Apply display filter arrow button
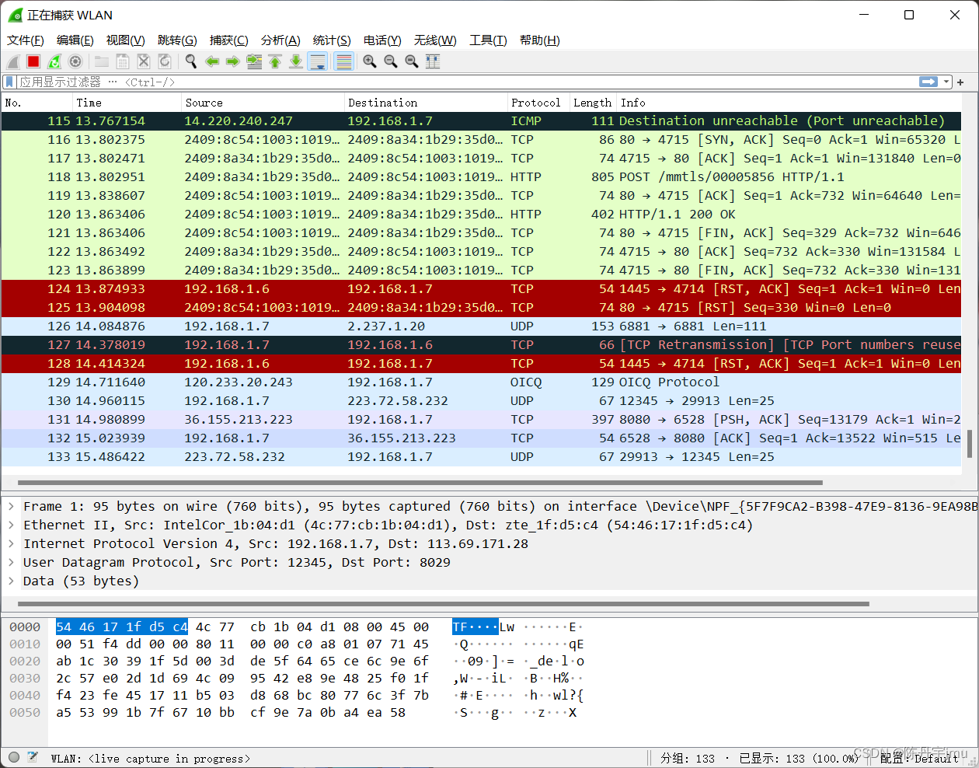The height and width of the screenshot is (768, 979). click(928, 82)
